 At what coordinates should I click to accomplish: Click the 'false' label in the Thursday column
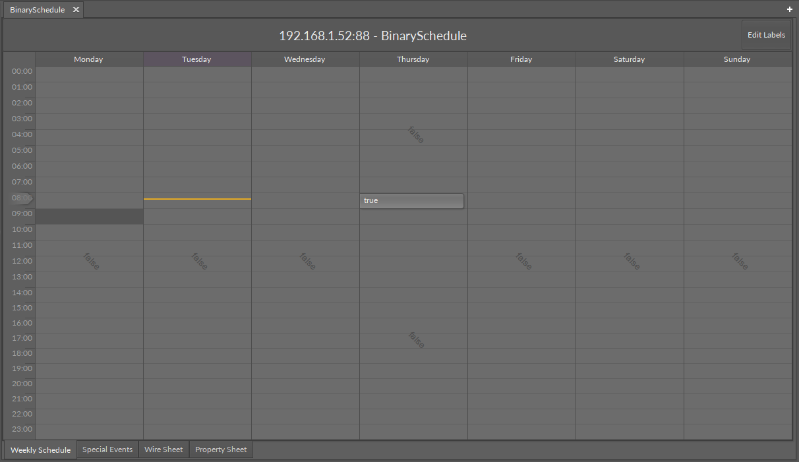tap(415, 135)
